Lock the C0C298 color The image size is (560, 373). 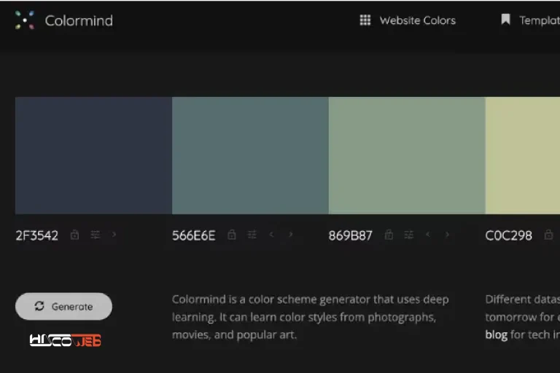tap(548, 235)
